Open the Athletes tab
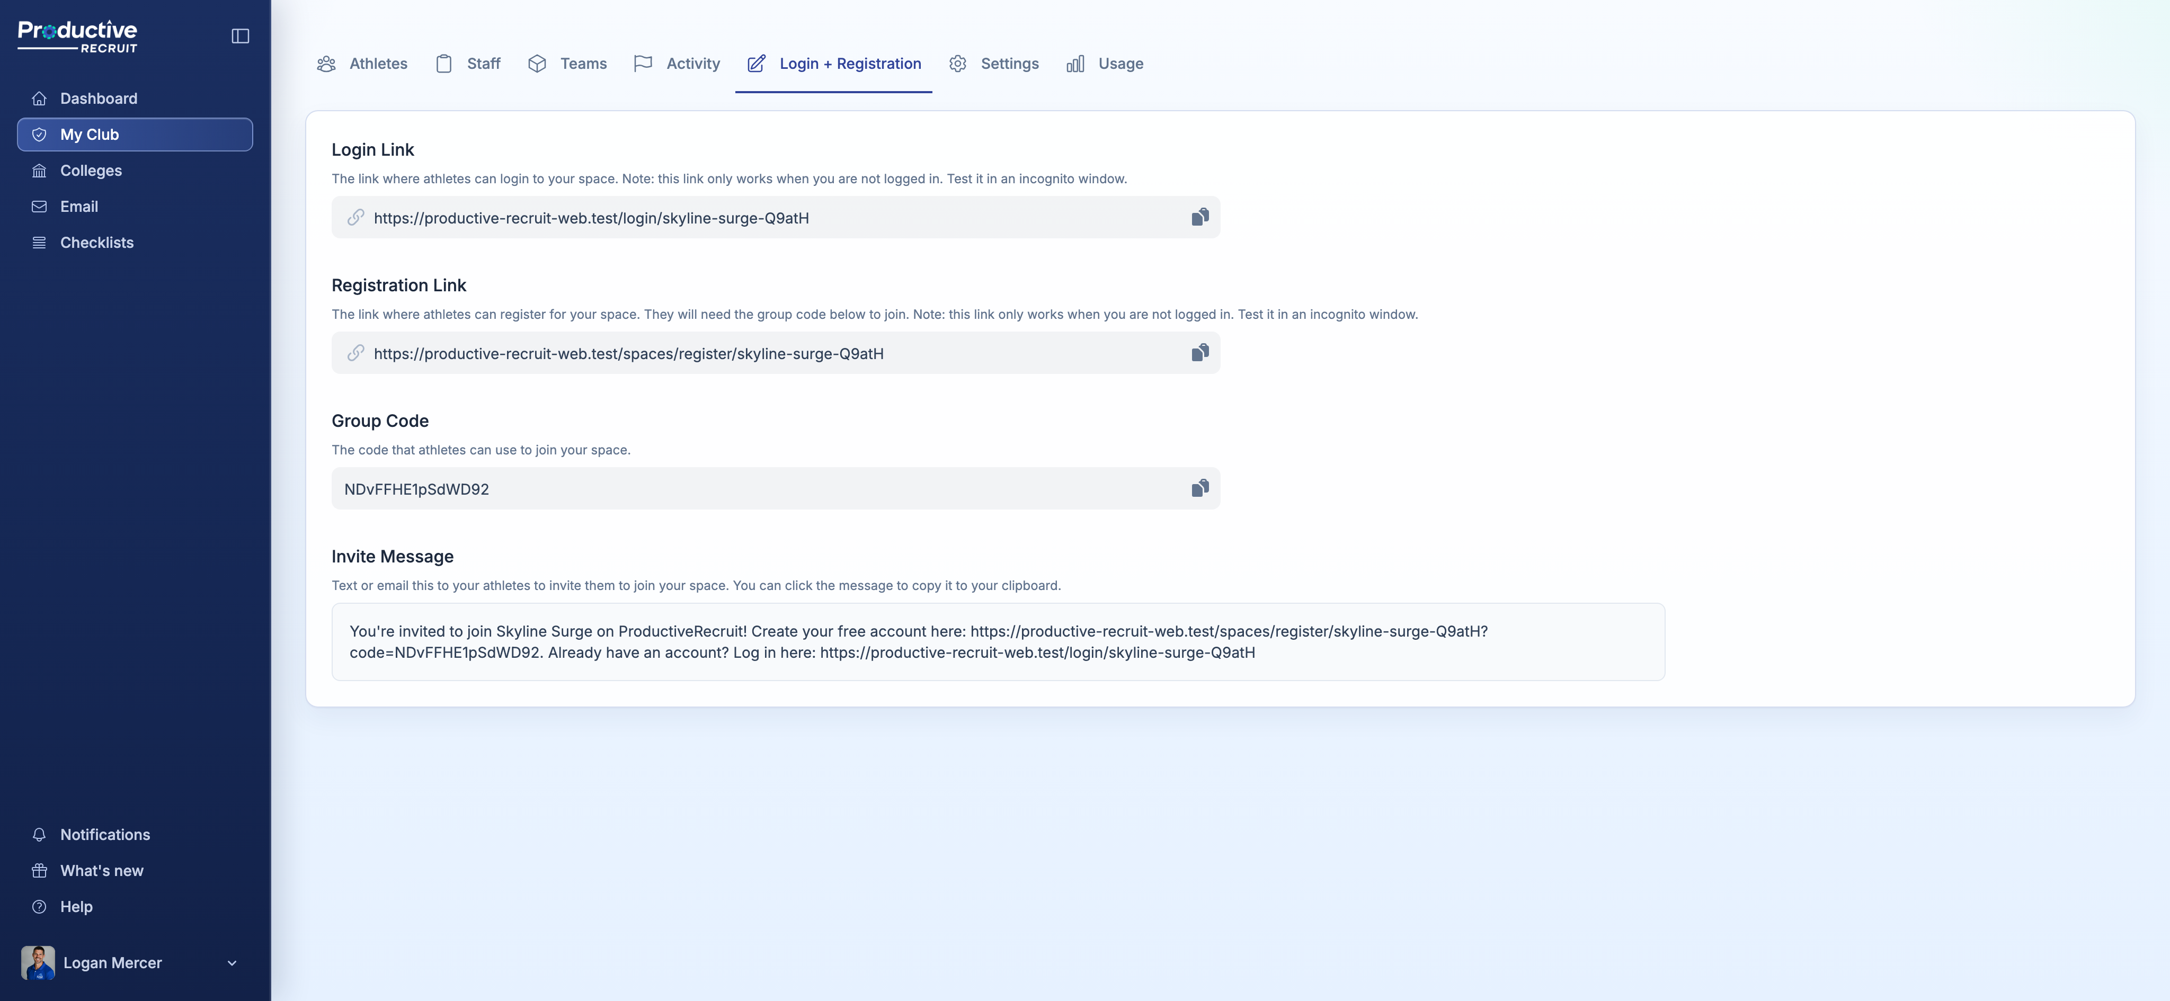This screenshot has width=2170, height=1001. 362,64
